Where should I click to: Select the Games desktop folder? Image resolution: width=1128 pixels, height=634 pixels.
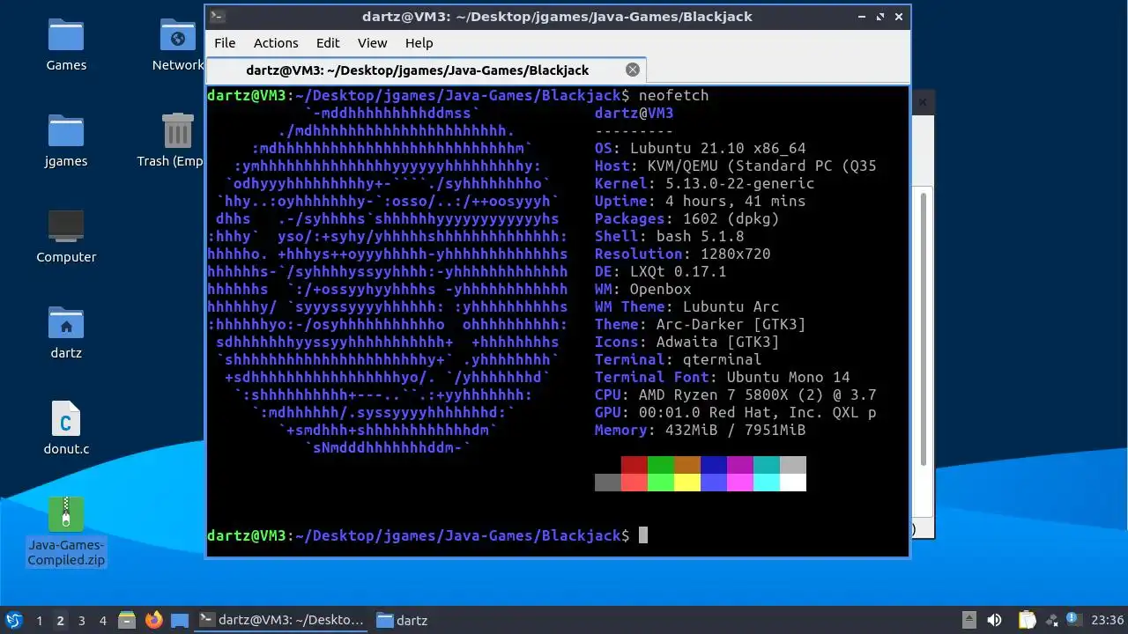66,45
